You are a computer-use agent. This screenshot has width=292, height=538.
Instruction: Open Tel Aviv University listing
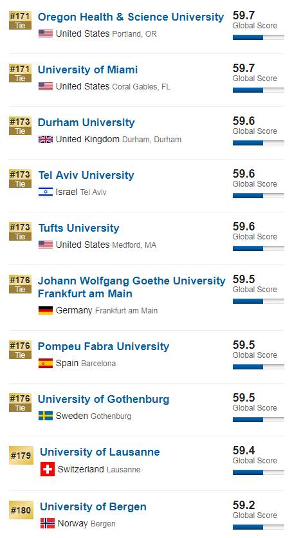tap(86, 175)
